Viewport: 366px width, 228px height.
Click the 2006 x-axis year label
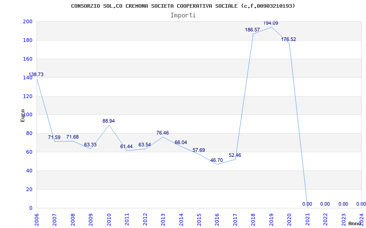[x=37, y=219]
